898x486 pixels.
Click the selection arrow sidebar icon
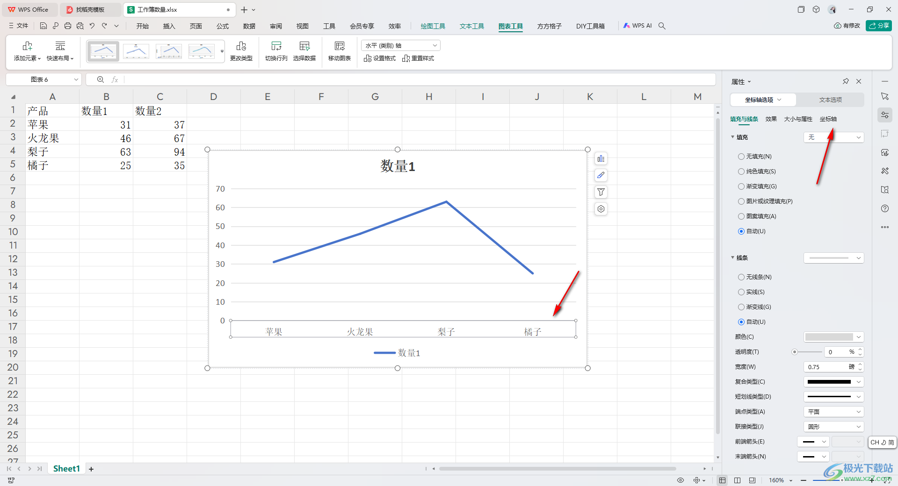point(885,96)
